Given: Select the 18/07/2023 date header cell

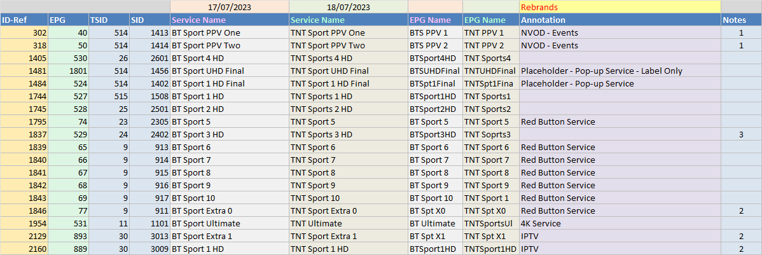Looking at the screenshot, I should (x=348, y=7).
